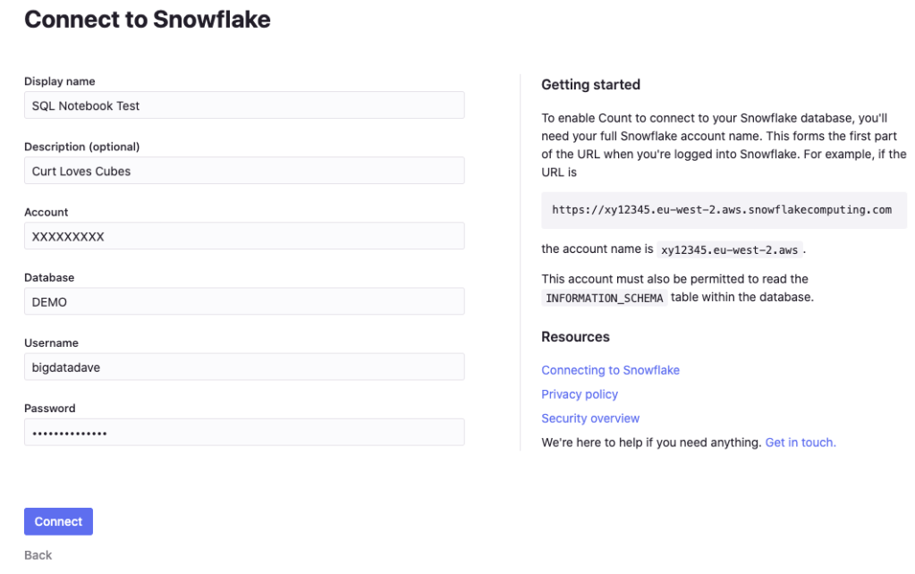Image resolution: width=915 pixels, height=574 pixels.
Task: Click the xy12345.eu-west-2.aws account name snippet
Action: click(x=730, y=250)
